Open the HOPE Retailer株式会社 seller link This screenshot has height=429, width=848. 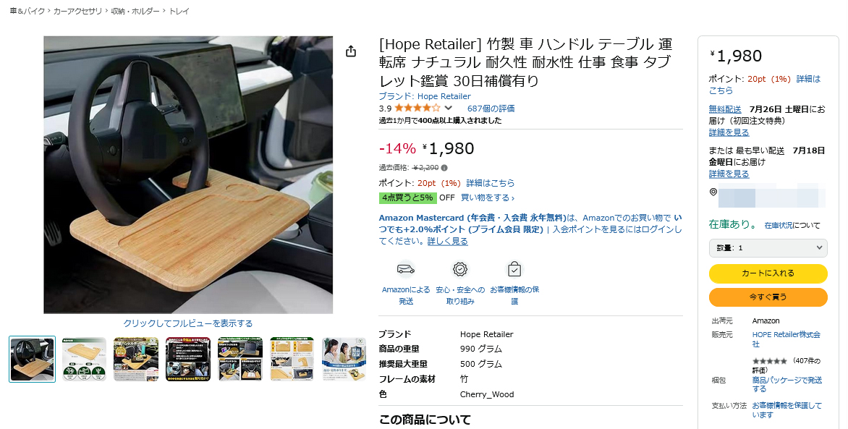786,339
